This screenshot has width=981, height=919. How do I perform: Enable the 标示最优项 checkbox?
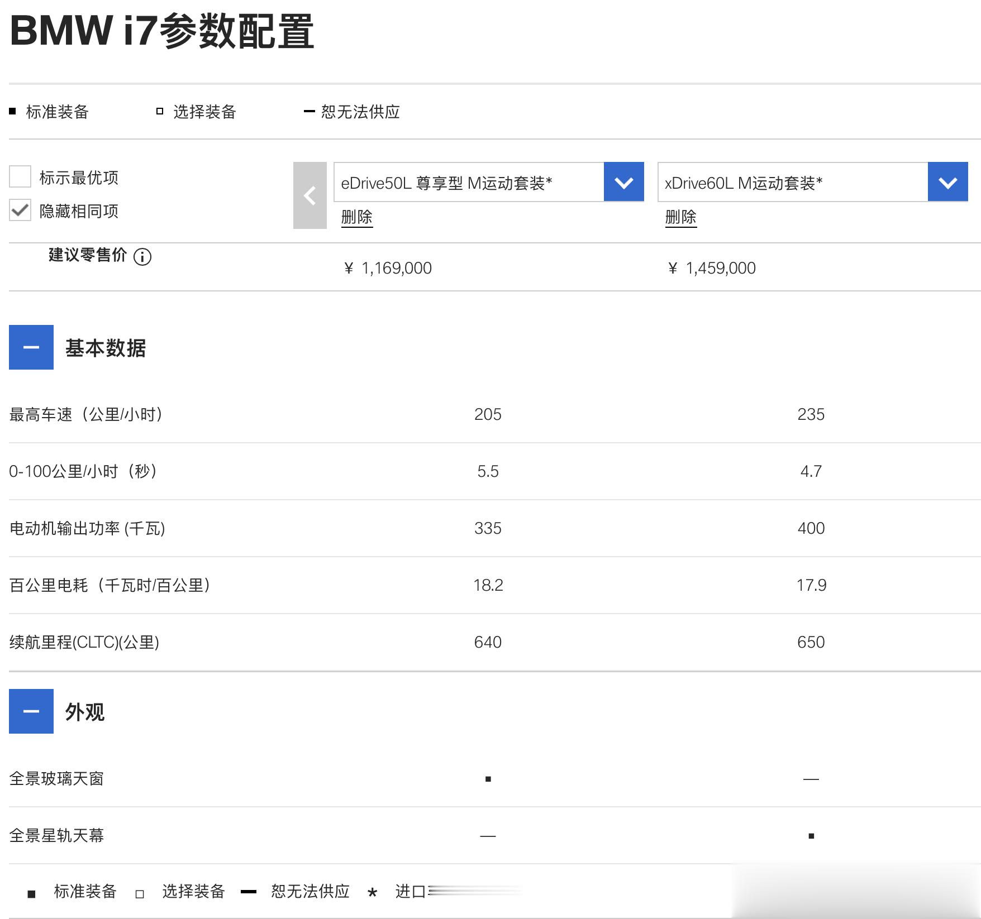click(x=20, y=176)
